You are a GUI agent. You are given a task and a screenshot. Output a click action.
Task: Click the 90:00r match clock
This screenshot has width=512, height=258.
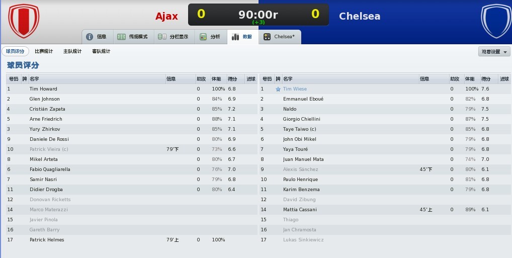click(x=258, y=15)
